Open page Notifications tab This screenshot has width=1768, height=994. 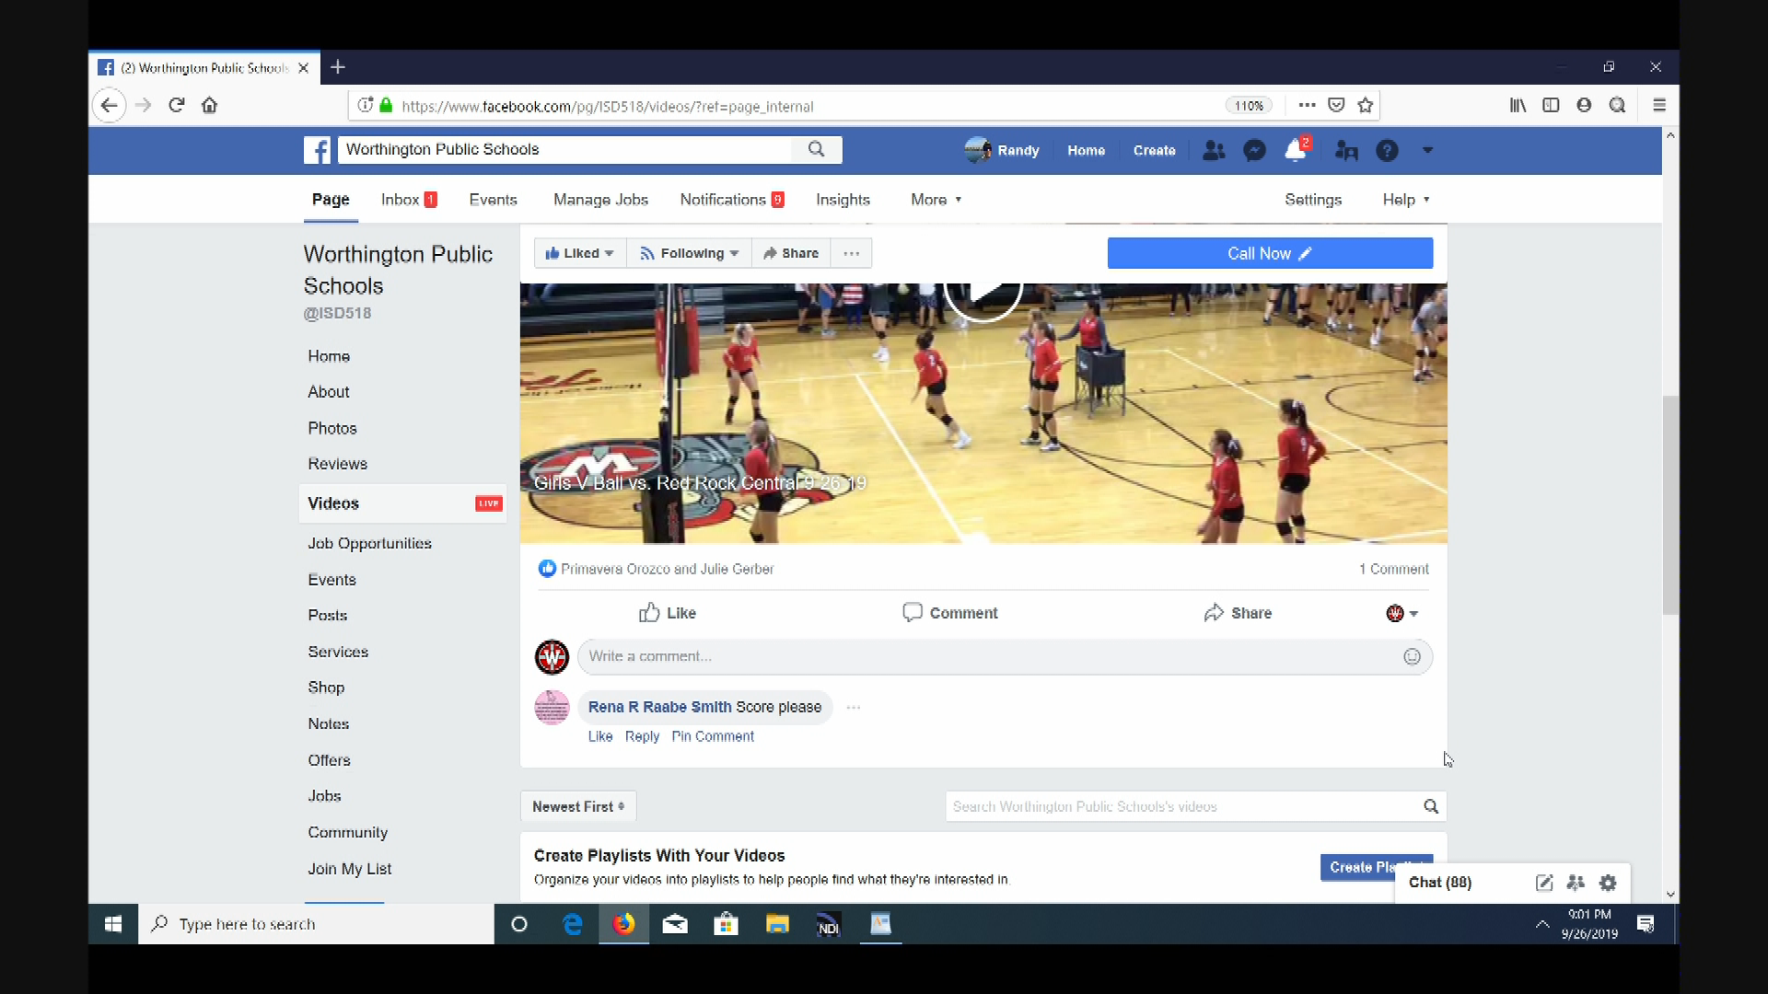(x=732, y=200)
